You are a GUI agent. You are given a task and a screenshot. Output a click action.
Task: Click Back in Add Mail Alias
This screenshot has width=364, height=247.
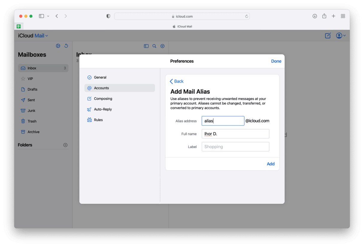[x=177, y=81]
